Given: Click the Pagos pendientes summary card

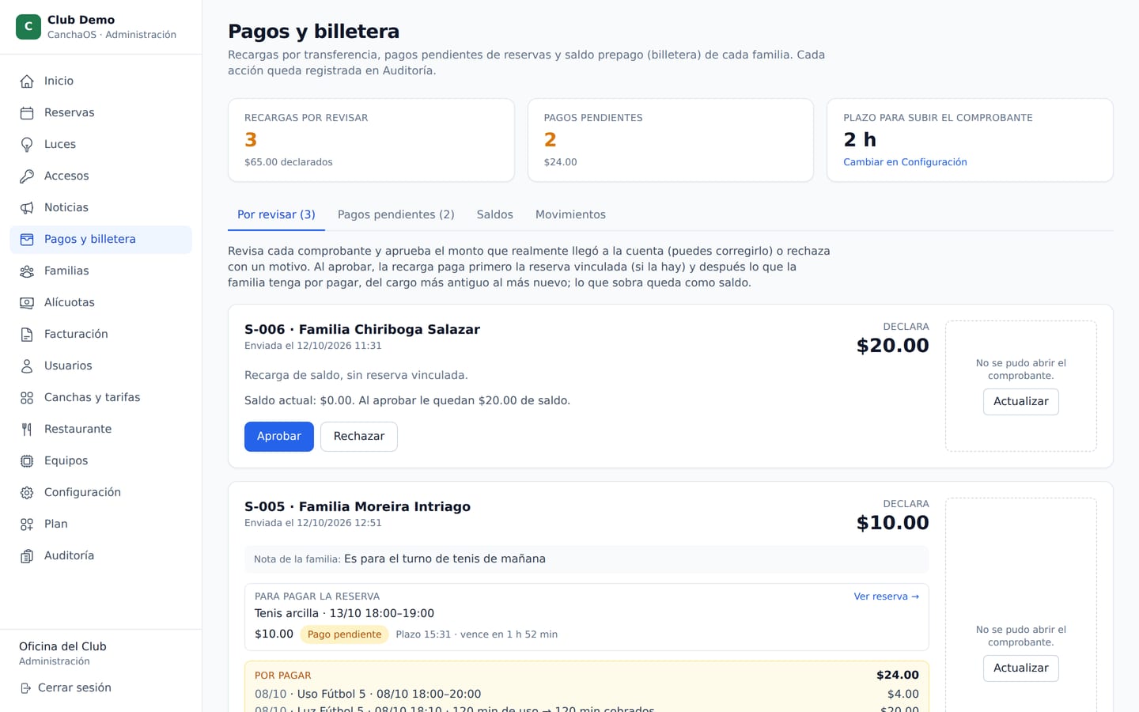Looking at the screenshot, I should (671, 140).
